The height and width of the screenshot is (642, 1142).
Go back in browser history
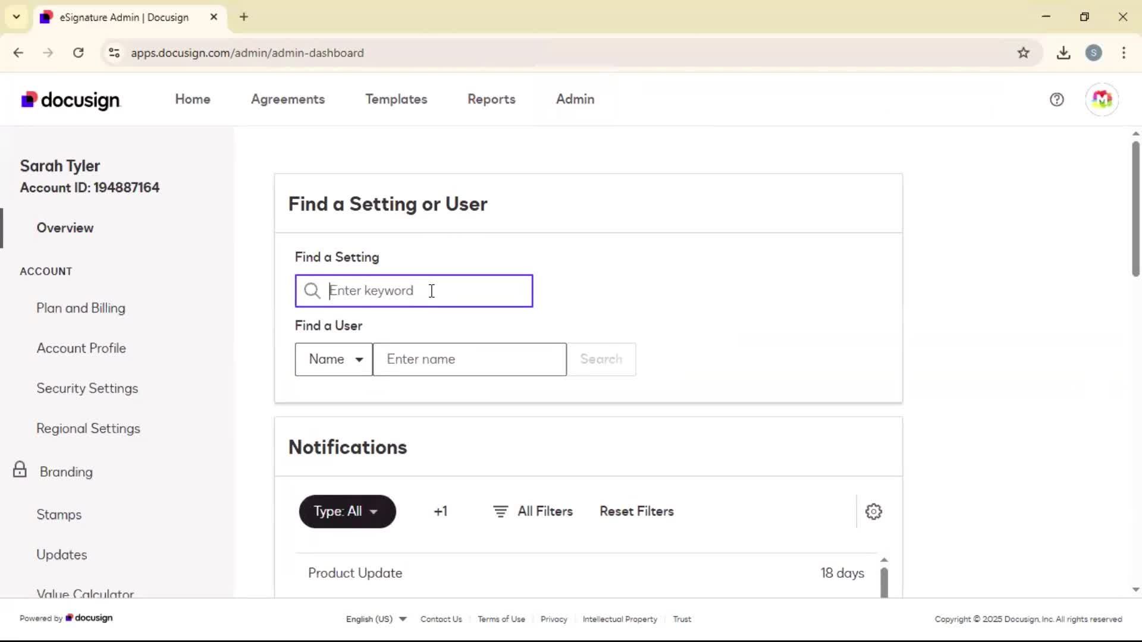(x=18, y=53)
